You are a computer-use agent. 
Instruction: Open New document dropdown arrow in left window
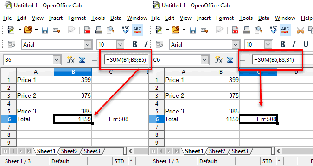click(19, 30)
